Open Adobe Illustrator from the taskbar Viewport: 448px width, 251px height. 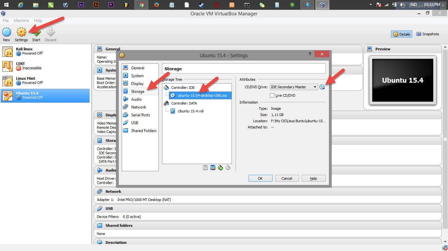(x=96, y=5)
